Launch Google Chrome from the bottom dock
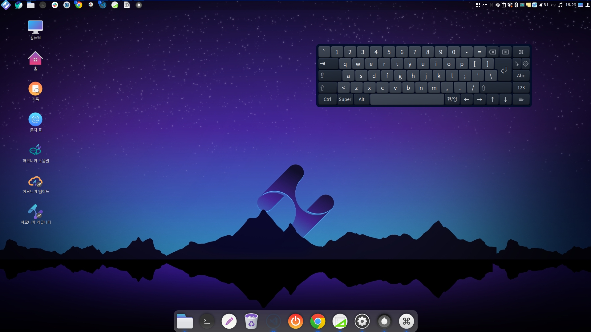 [318, 321]
